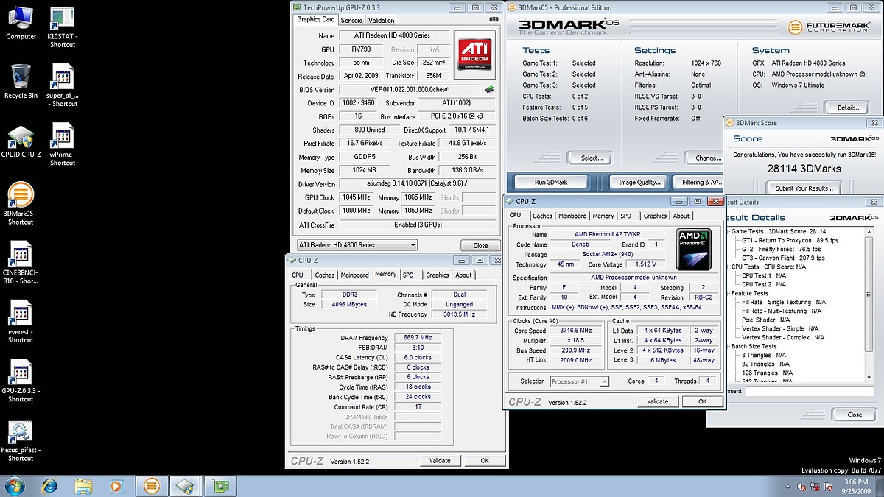The width and height of the screenshot is (884, 497).
Task: Click the Close button in GPU-Z
Action: (480, 245)
